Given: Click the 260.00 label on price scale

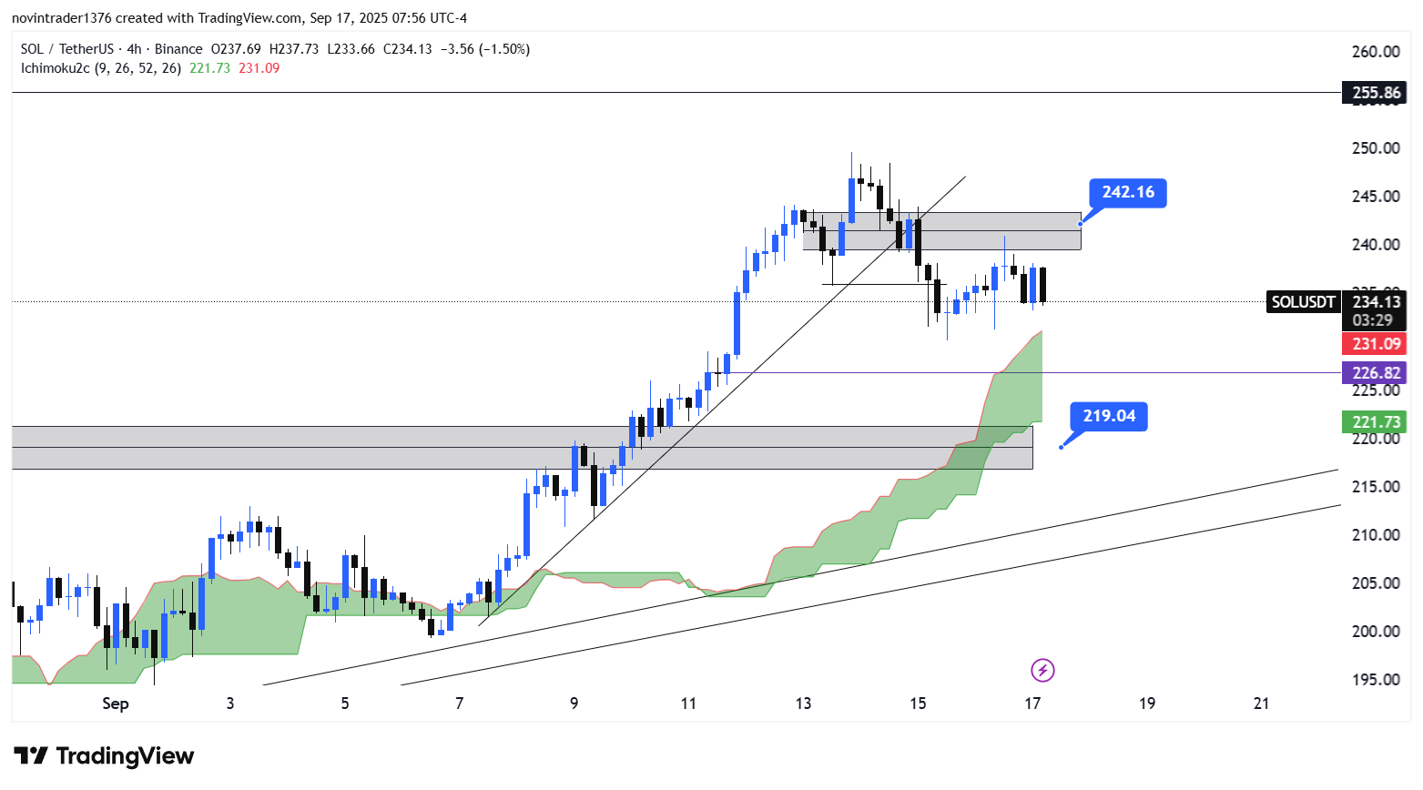Looking at the screenshot, I should 1375,52.
